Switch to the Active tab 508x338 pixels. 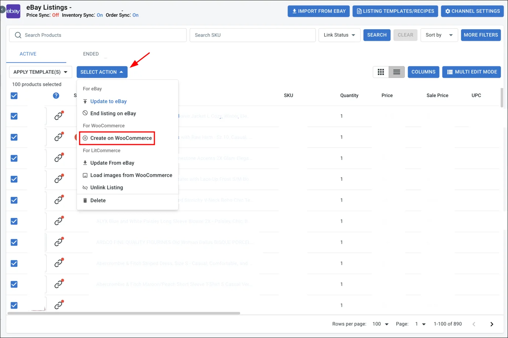(28, 54)
